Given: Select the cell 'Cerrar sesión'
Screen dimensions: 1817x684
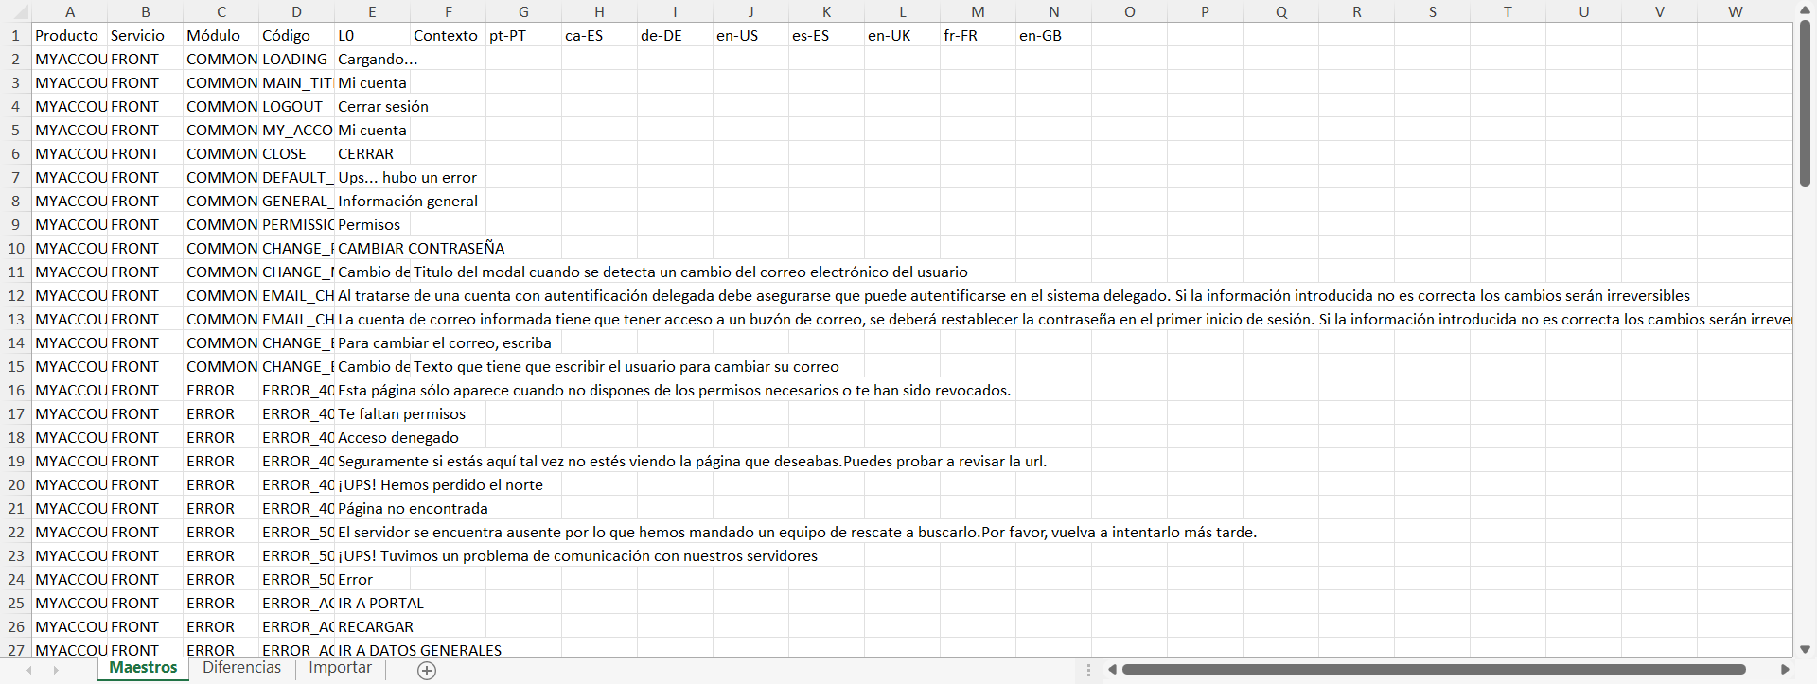Looking at the screenshot, I should 373,106.
